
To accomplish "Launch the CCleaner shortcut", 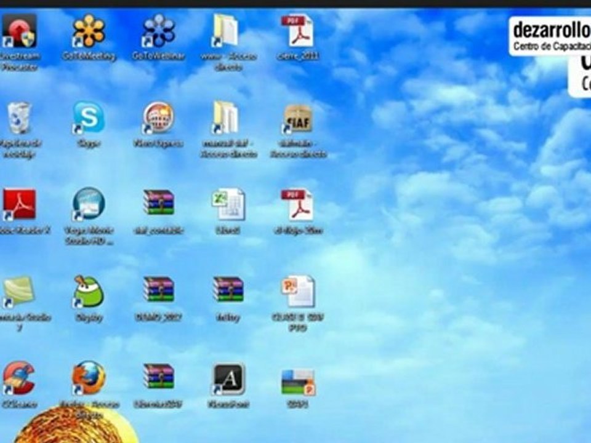I will coord(19,378).
